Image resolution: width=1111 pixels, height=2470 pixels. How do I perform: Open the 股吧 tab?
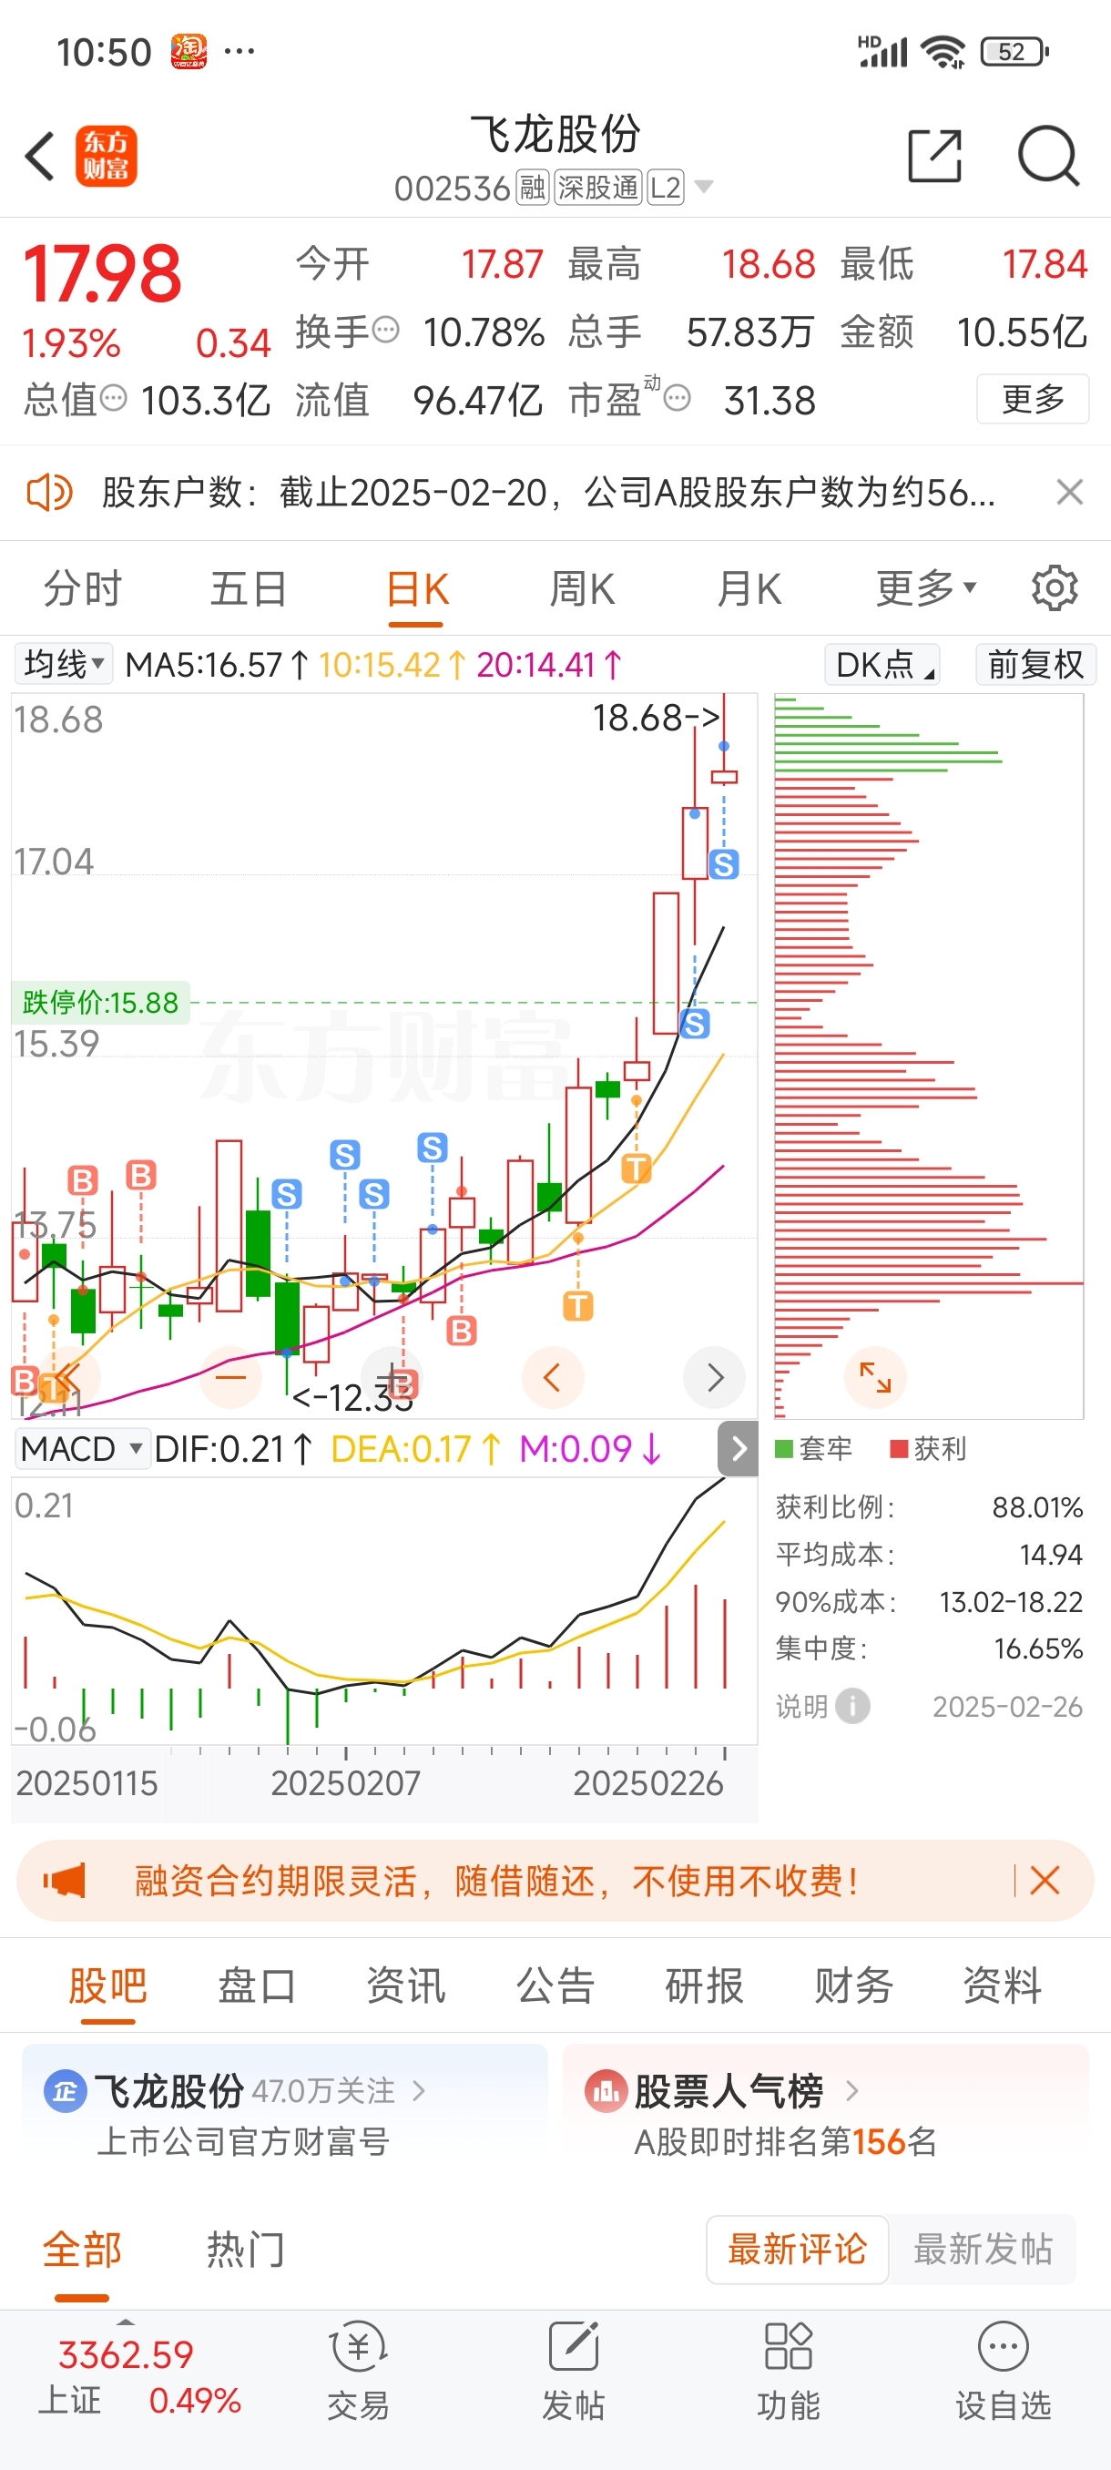[107, 1985]
